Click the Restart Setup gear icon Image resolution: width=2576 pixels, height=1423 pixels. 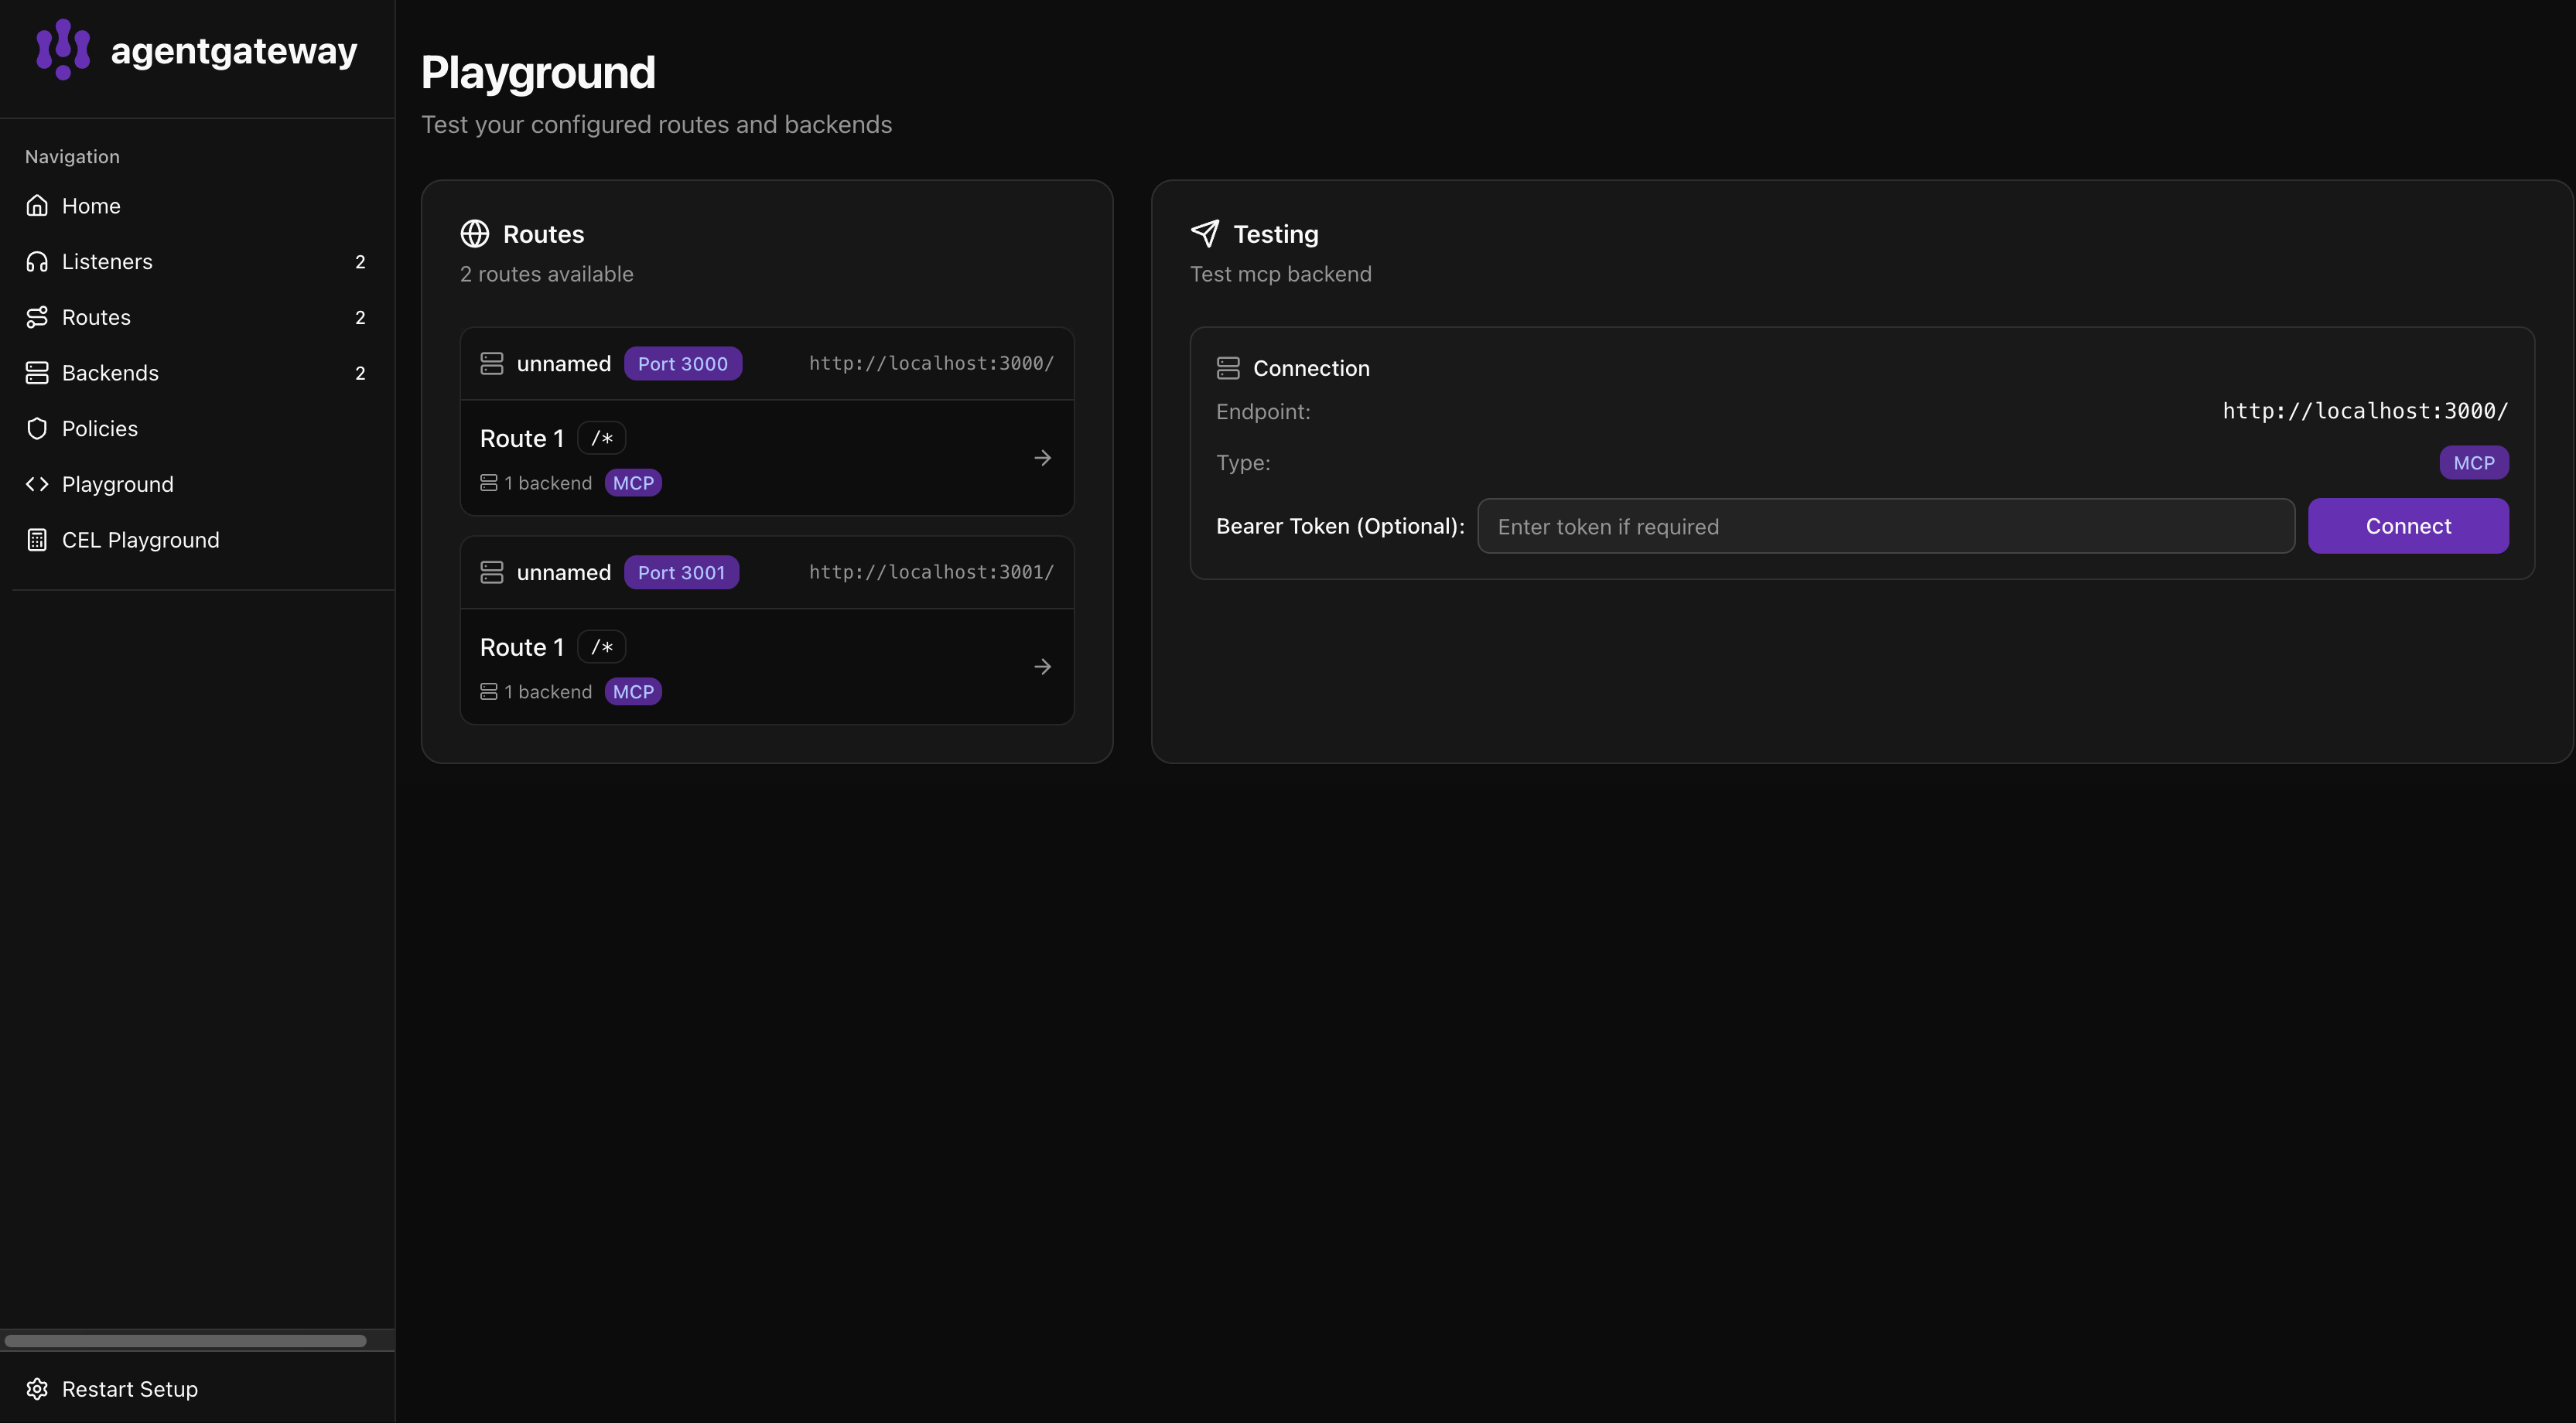(37, 1389)
